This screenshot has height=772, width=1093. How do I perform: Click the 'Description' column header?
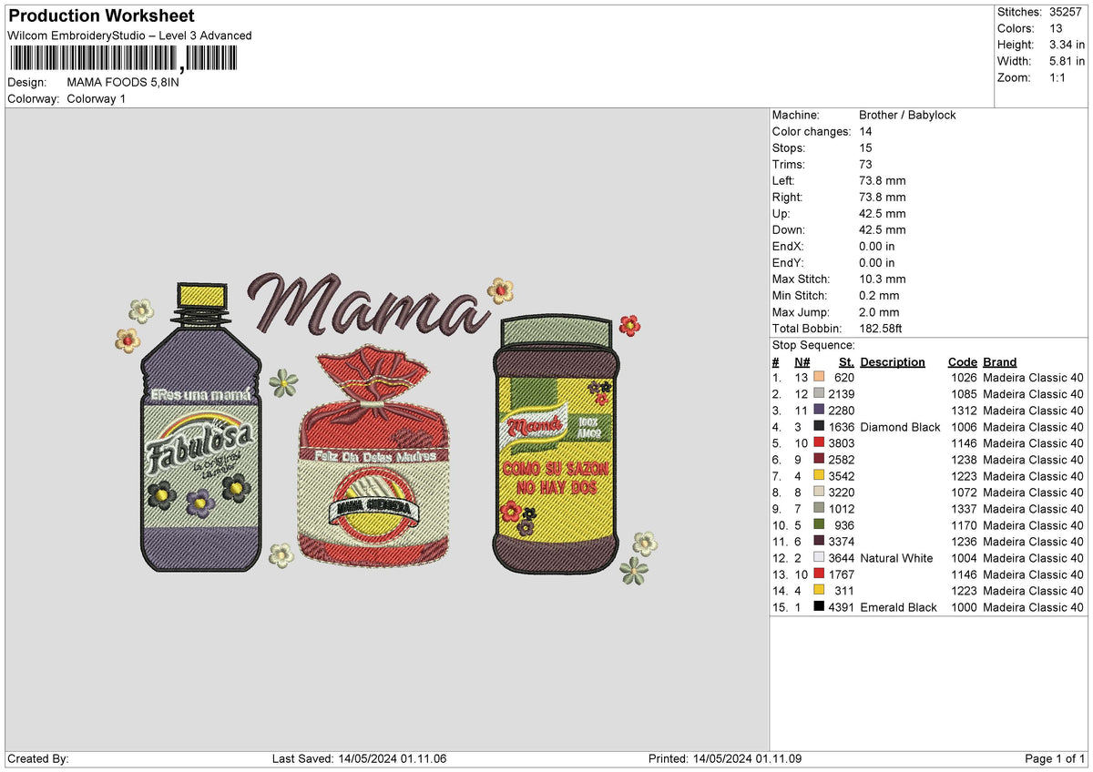coord(893,361)
